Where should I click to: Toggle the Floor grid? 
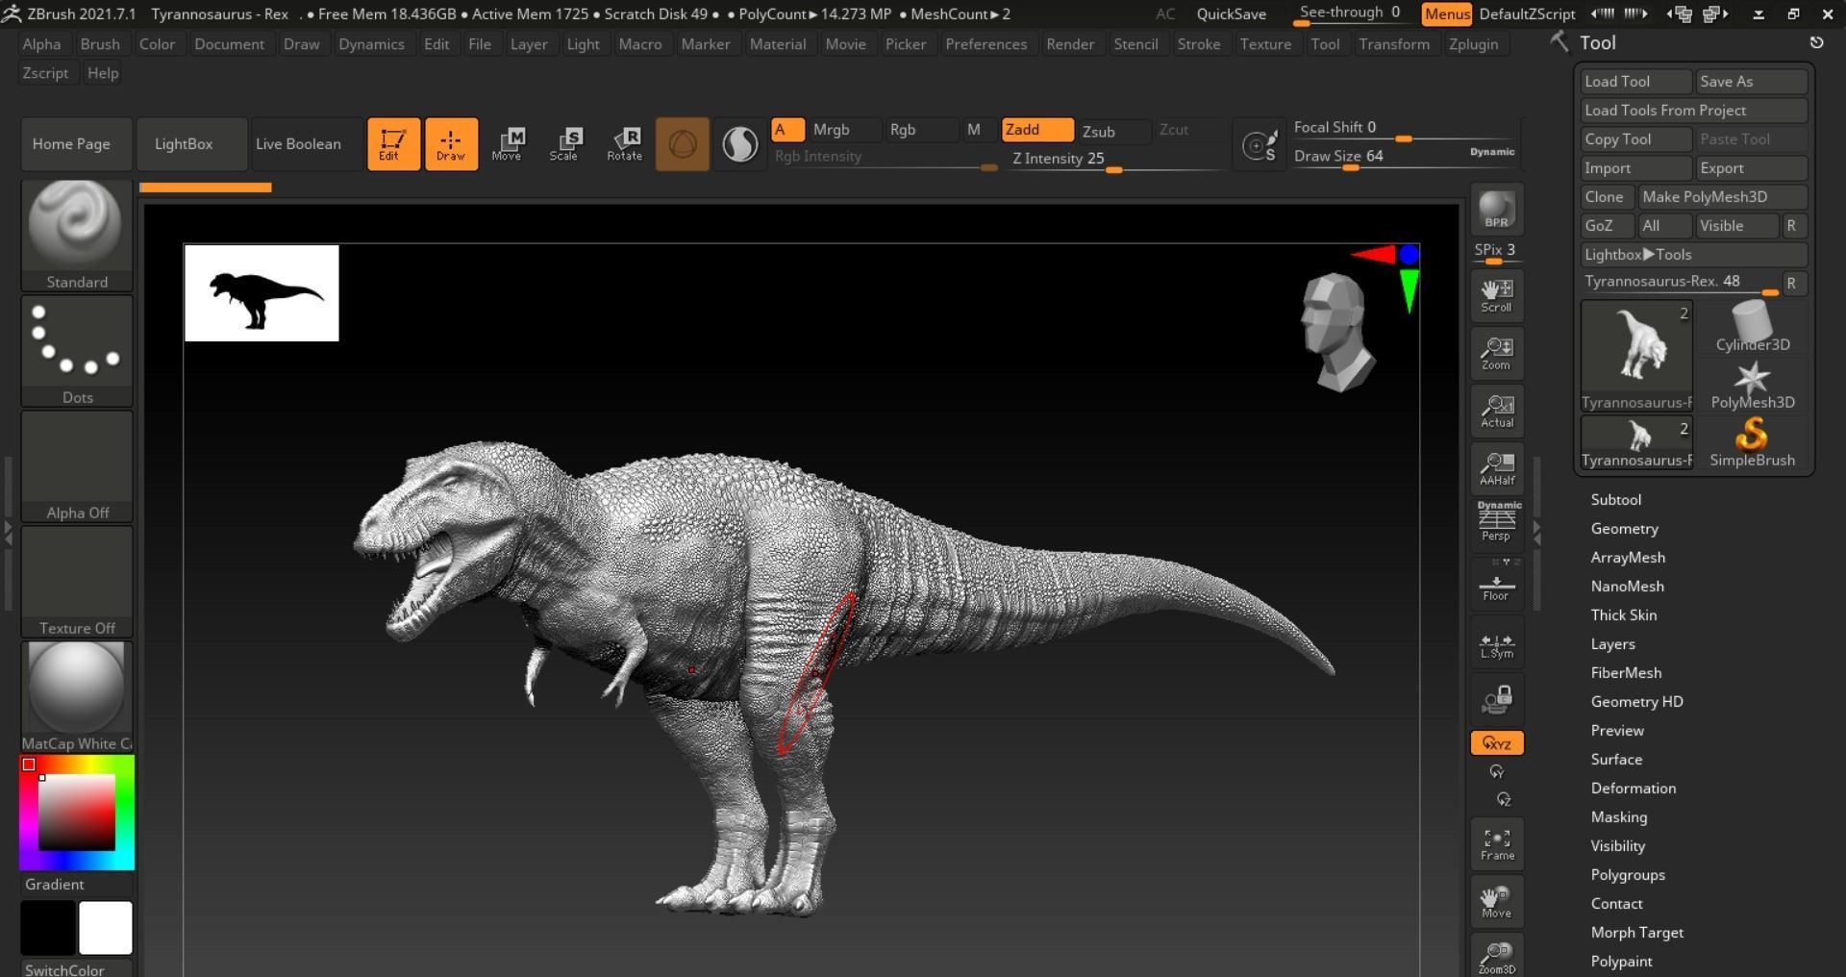(1497, 584)
